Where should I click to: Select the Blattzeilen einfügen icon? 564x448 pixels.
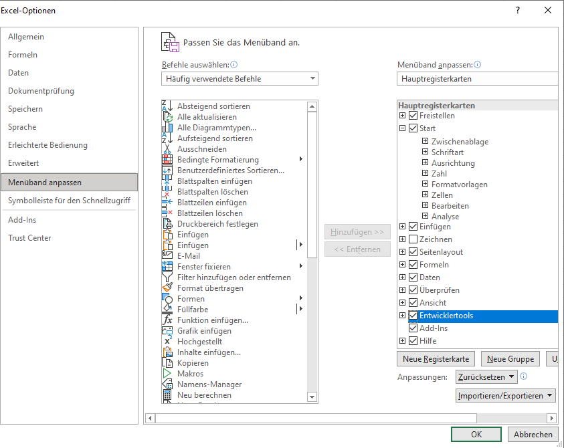tap(167, 203)
